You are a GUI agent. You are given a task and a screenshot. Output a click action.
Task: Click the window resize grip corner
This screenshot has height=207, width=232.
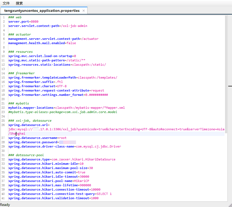(230, 205)
